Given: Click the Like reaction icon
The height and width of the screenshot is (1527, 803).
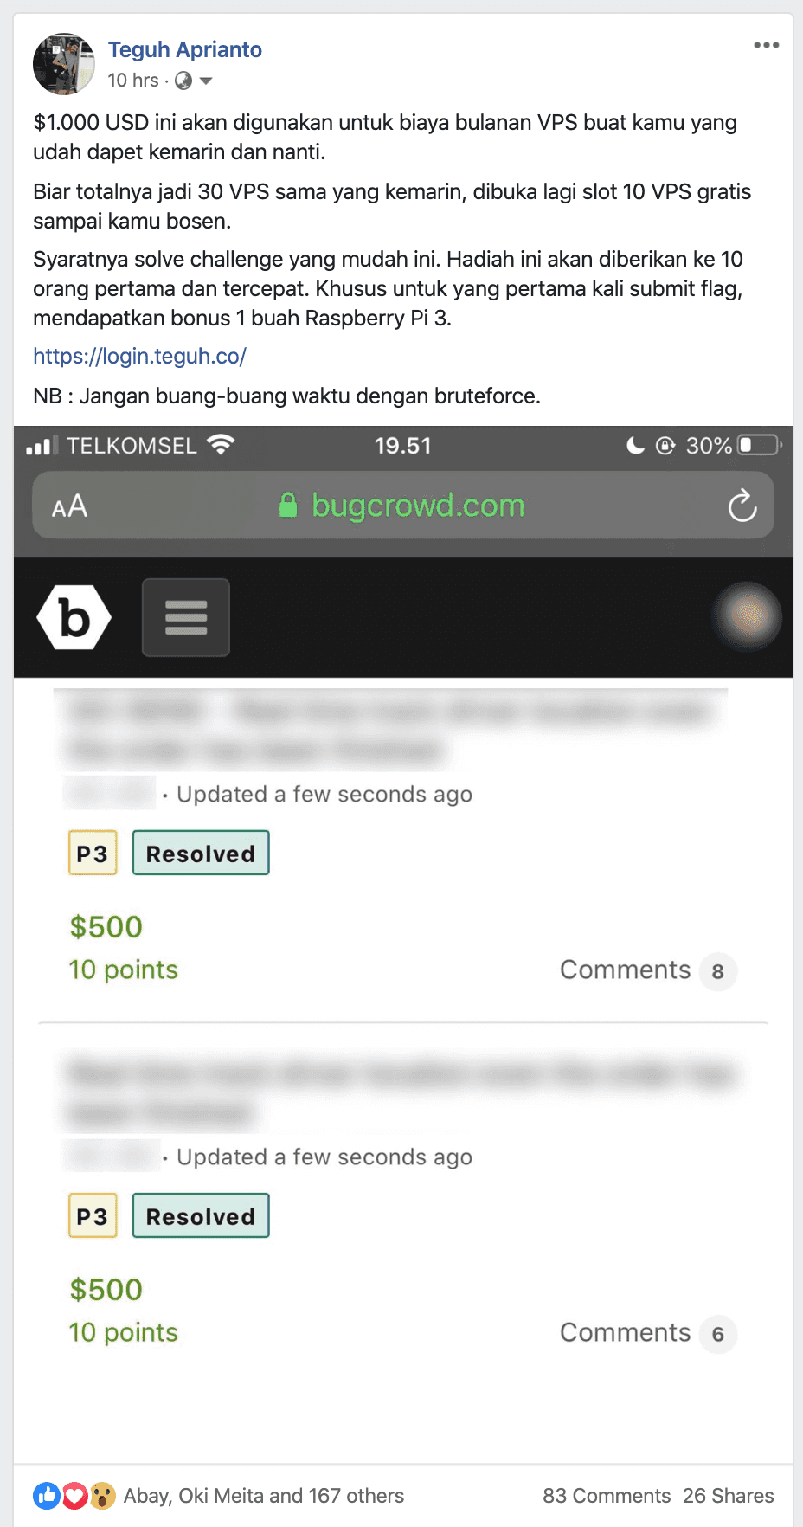Looking at the screenshot, I should pos(47,1495).
